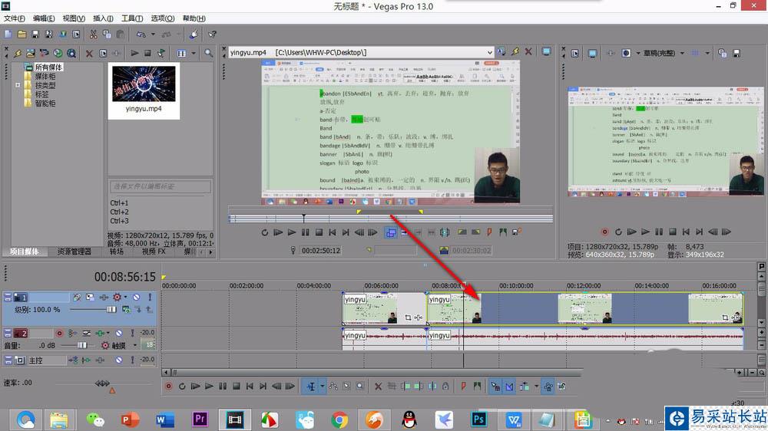This screenshot has height=431, width=768.
Task: Remove selected media with the red X
Action: click(89, 53)
